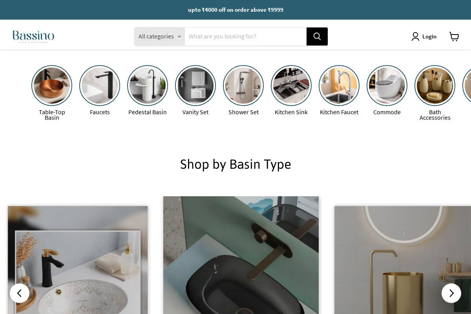Screen dimensions: 471x314
Task: Click the Commode category label
Action: [x=387, y=112]
